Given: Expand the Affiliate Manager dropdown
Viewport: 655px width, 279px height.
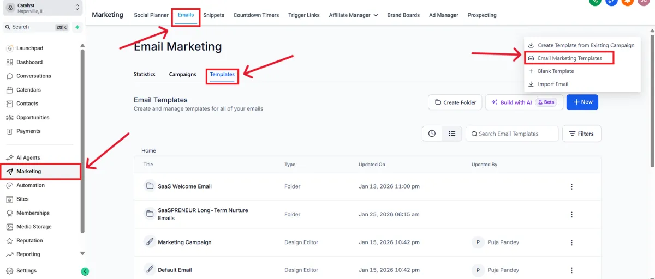Looking at the screenshot, I should [x=353, y=15].
